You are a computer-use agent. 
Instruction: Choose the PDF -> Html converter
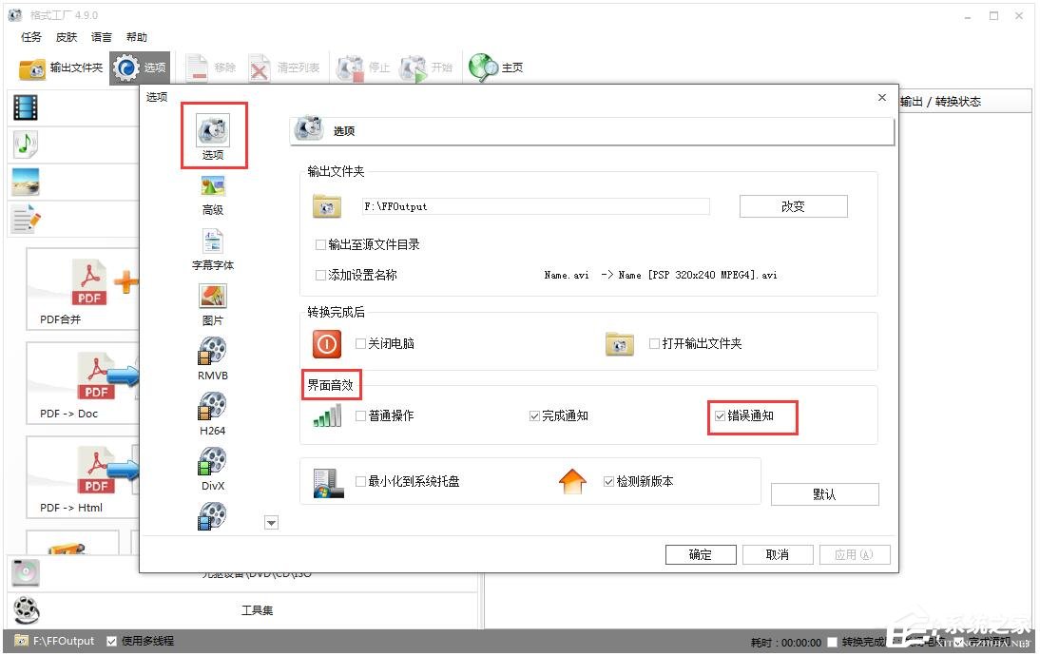(x=83, y=477)
